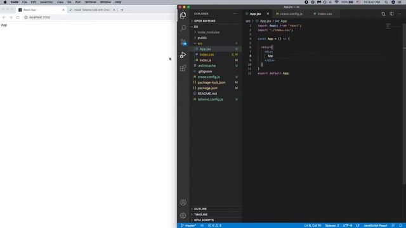Click the master branch in status bar
This screenshot has height=228, width=406.
(x=188, y=225)
